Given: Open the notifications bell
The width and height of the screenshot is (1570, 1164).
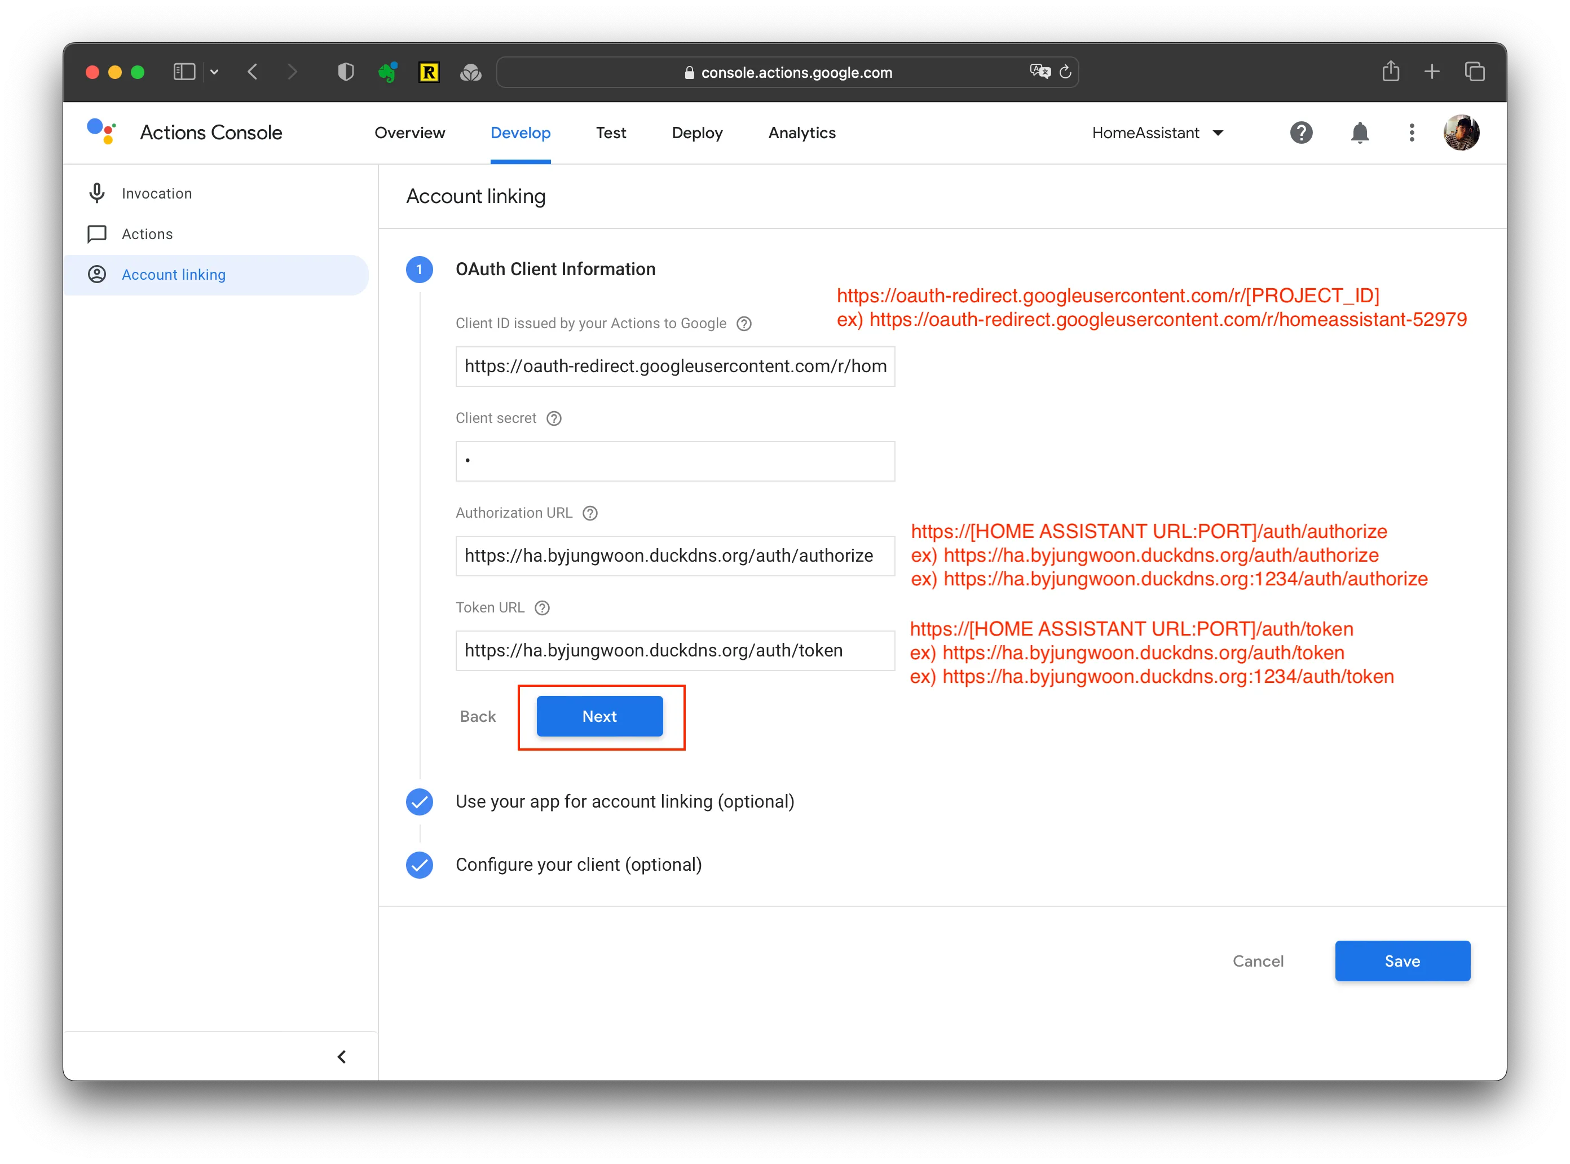Looking at the screenshot, I should tap(1359, 133).
